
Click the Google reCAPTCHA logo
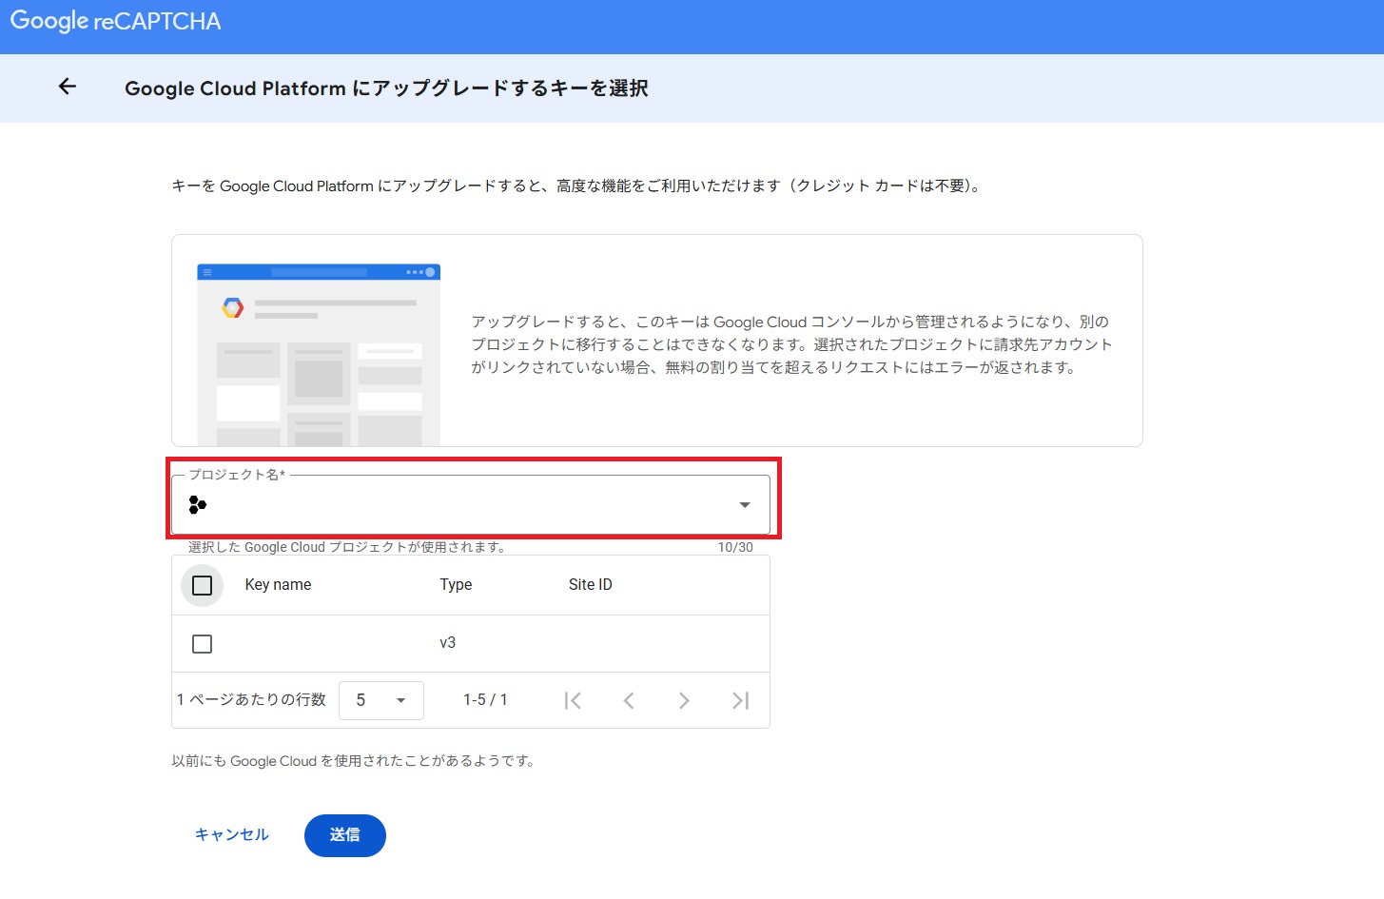pyautogui.click(x=114, y=21)
